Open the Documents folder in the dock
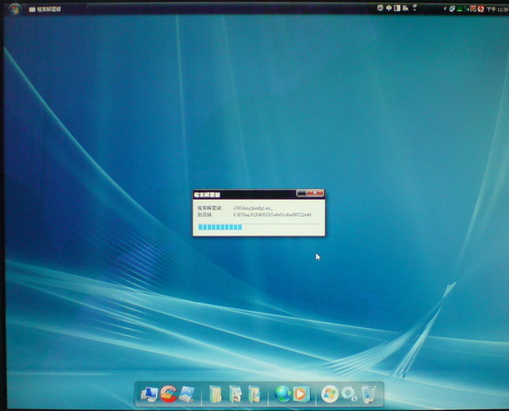509x411 pixels. coord(215,394)
